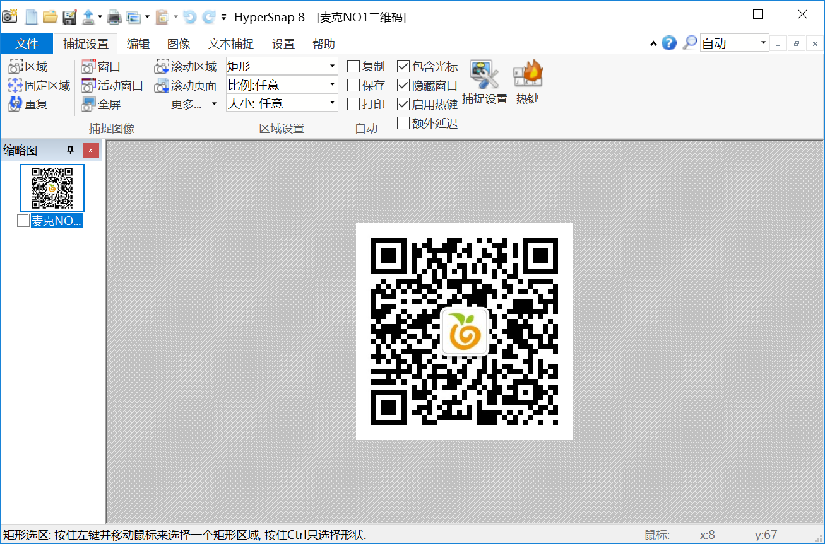Capture the 活动窗口 active window

click(112, 85)
